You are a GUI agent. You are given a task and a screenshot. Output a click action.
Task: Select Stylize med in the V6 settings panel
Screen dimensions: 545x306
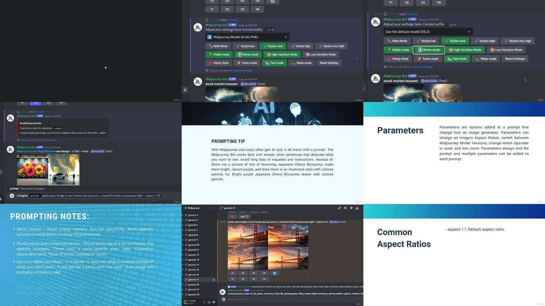[272, 46]
